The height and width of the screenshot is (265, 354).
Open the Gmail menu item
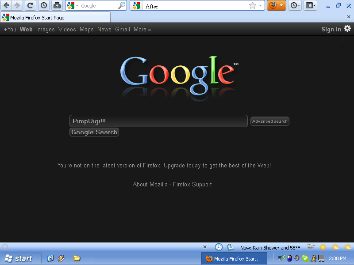coord(122,29)
